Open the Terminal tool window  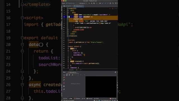click(89, 98)
